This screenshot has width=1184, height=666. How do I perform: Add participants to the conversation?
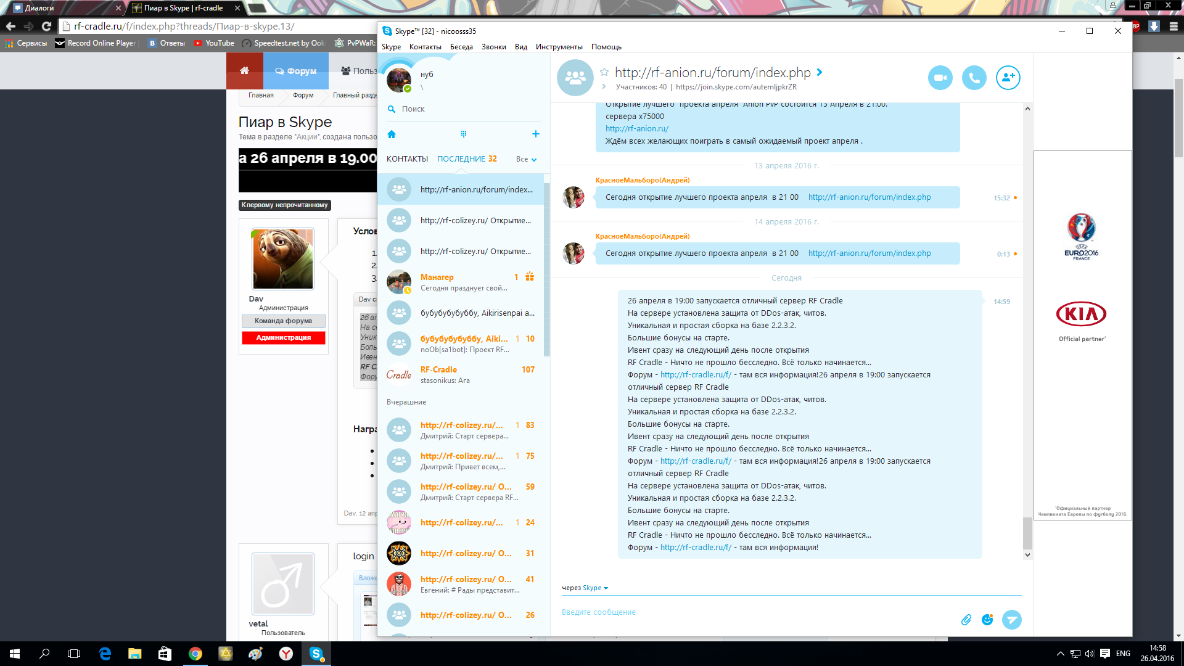tap(1008, 78)
